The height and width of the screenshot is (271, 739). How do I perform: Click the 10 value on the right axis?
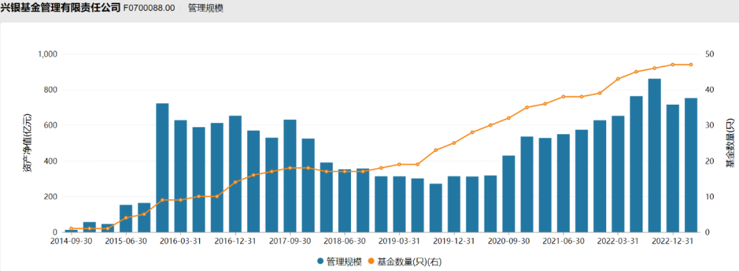pos(710,196)
